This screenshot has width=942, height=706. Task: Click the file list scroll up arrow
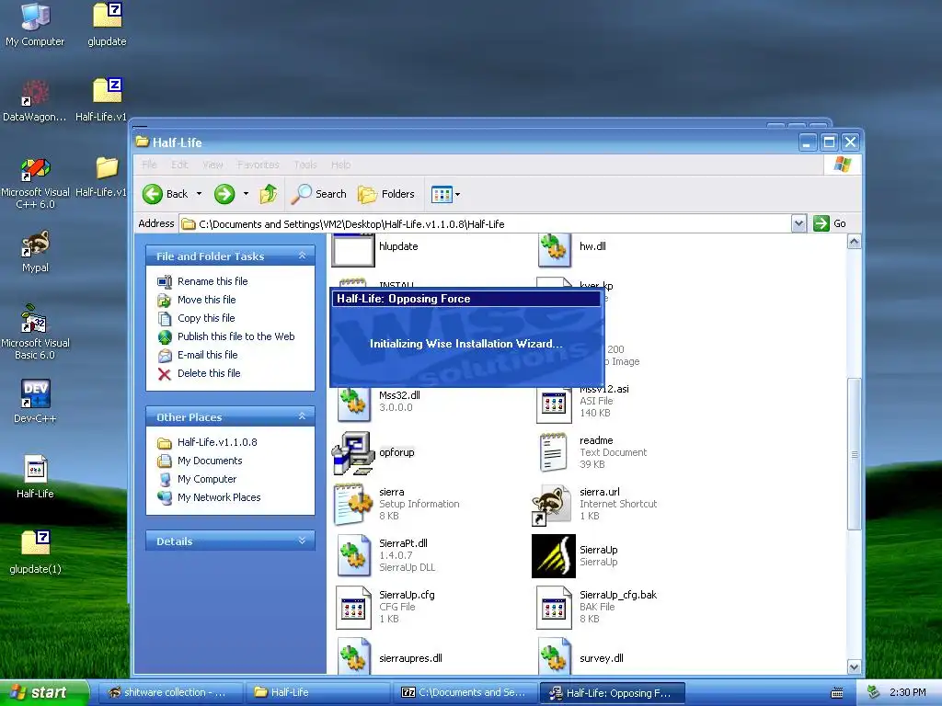pos(854,242)
